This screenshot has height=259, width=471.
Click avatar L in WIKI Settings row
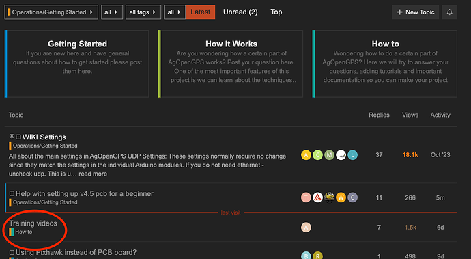353,155
